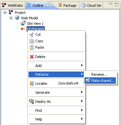Select the Refactor menu entry
Screen dimensions: 121x125
(56, 74)
